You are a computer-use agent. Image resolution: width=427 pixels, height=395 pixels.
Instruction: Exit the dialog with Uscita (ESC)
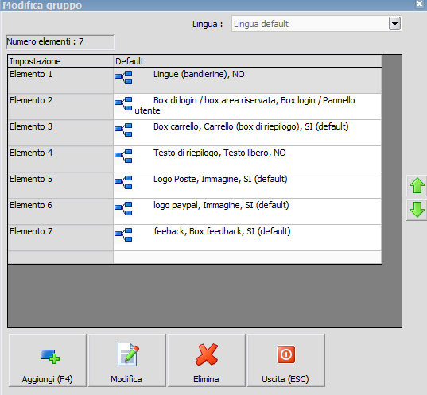click(x=286, y=360)
